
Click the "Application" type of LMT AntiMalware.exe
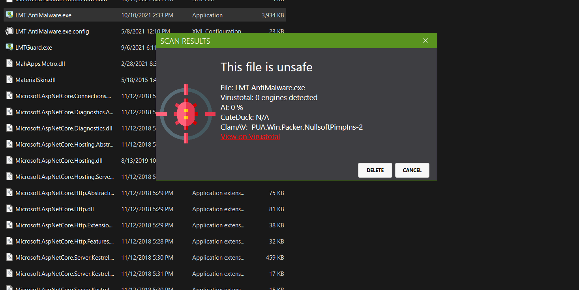[x=207, y=15]
